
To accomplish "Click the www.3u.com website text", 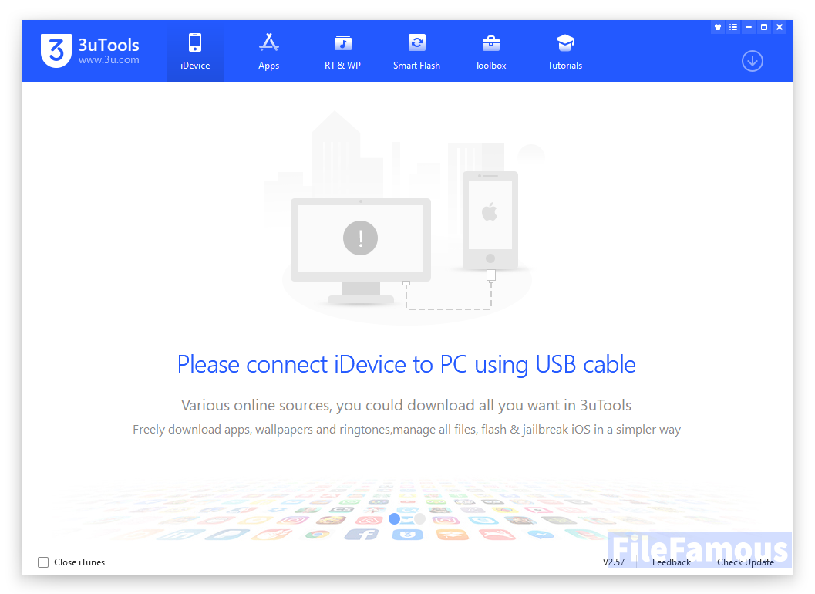I will pos(109,60).
